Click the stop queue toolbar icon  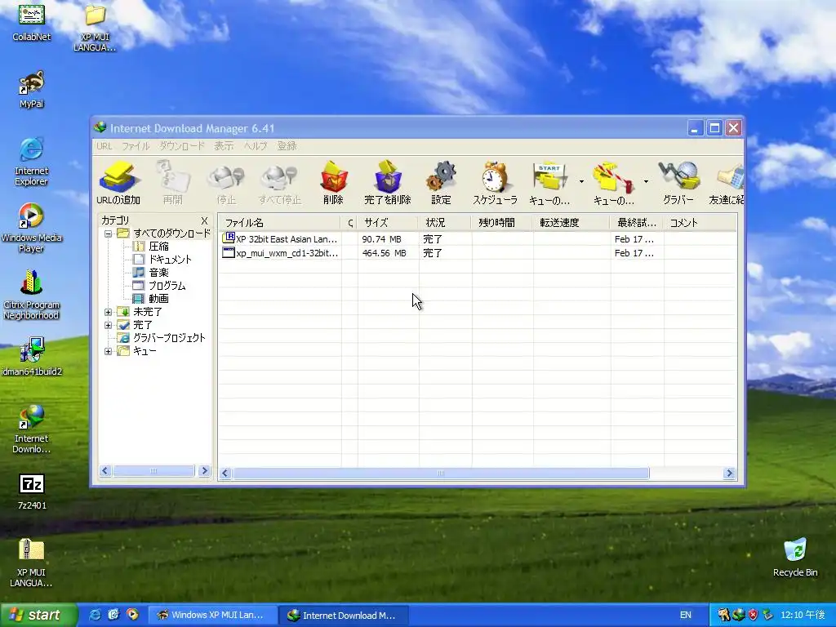(x=614, y=182)
